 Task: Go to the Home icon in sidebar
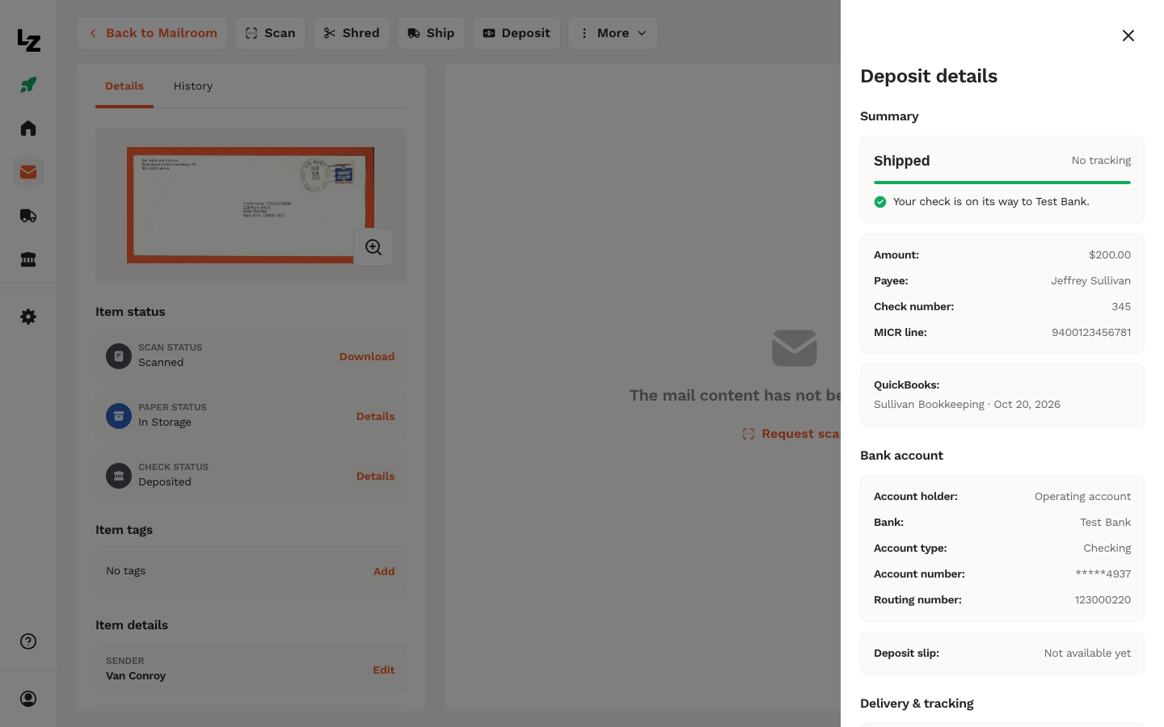point(28,128)
